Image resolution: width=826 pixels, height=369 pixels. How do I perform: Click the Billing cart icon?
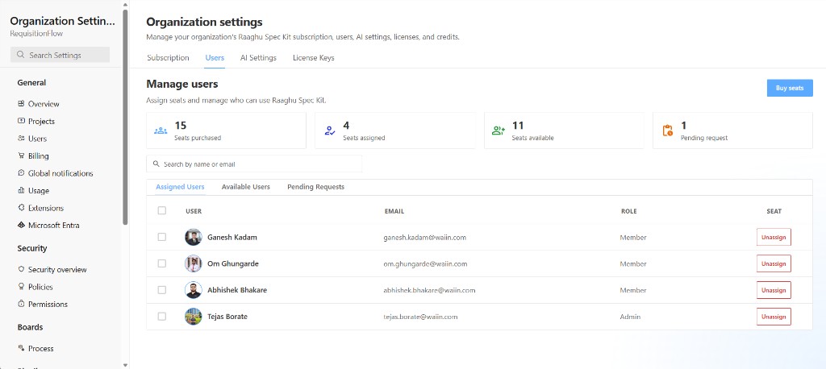coord(21,155)
